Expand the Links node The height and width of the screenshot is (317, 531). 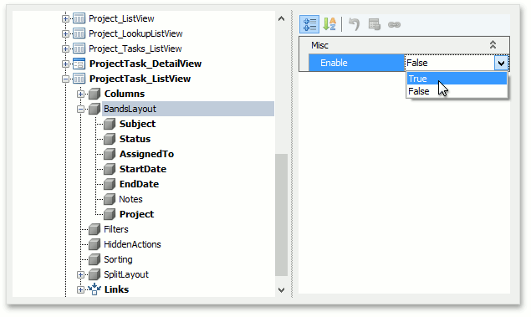(x=80, y=289)
